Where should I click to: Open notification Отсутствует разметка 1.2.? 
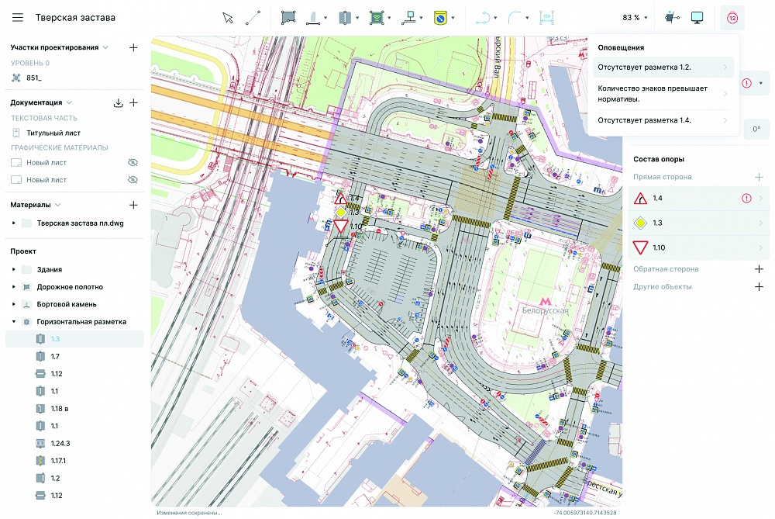[x=663, y=67]
